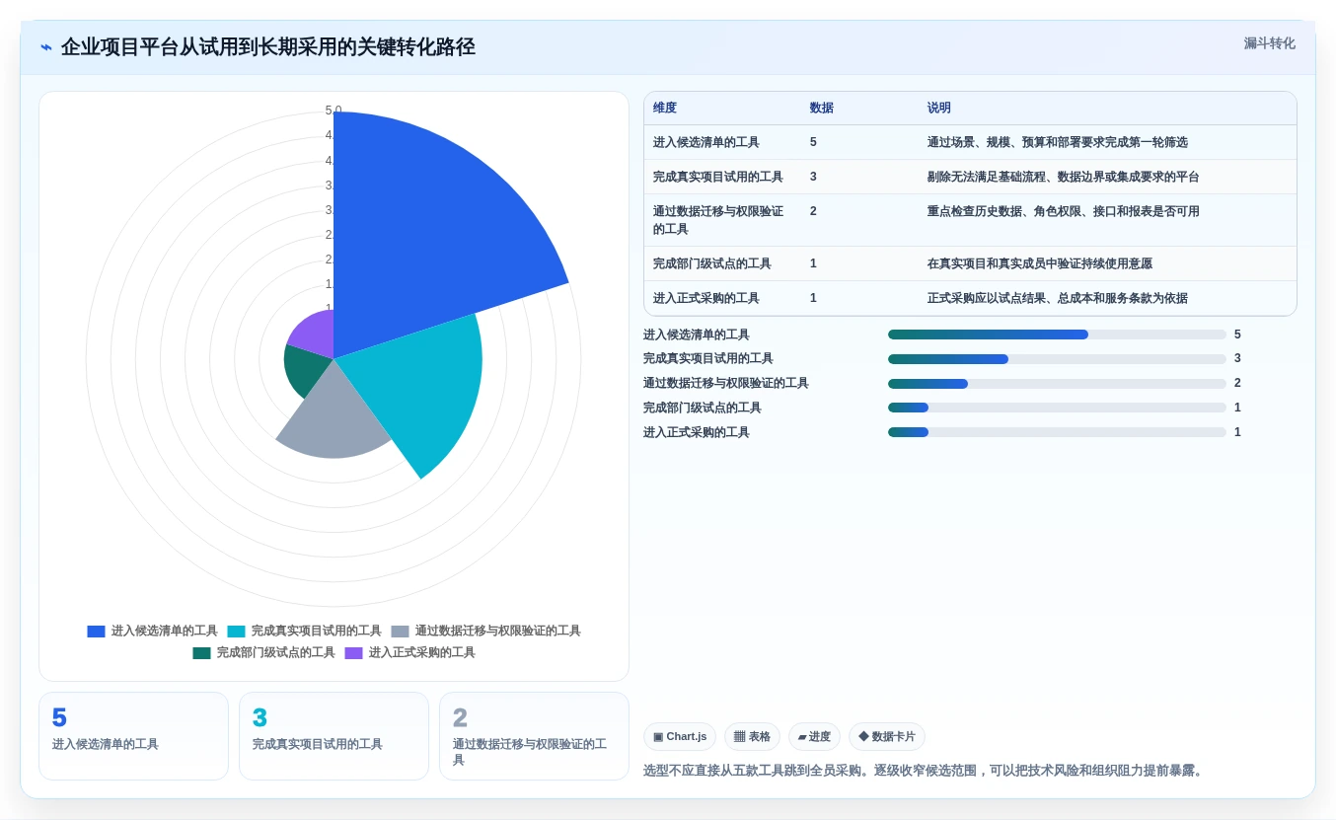Select table row 完成真实项目试用的工具
This screenshot has width=1336, height=820.
tap(970, 177)
